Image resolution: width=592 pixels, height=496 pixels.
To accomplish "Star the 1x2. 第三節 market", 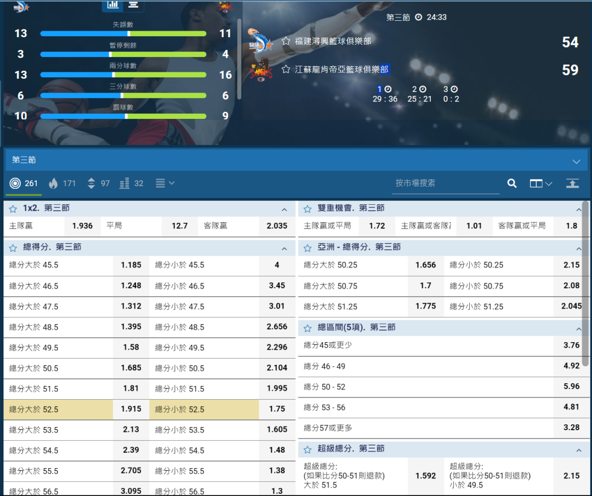I will tap(13, 209).
